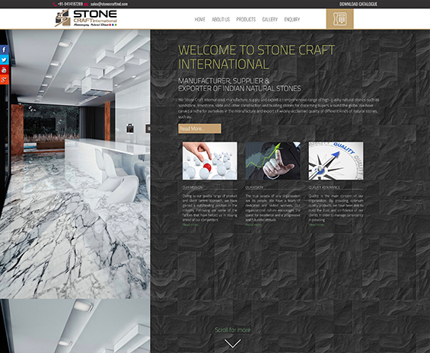Click the phone icon in top bar
430x353 pixels.
click(x=55, y=4)
